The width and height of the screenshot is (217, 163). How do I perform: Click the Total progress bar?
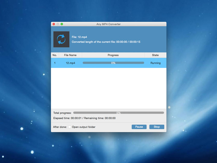pos(119,113)
